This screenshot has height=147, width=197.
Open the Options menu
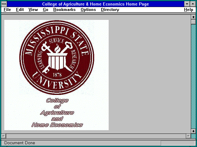(88, 10)
